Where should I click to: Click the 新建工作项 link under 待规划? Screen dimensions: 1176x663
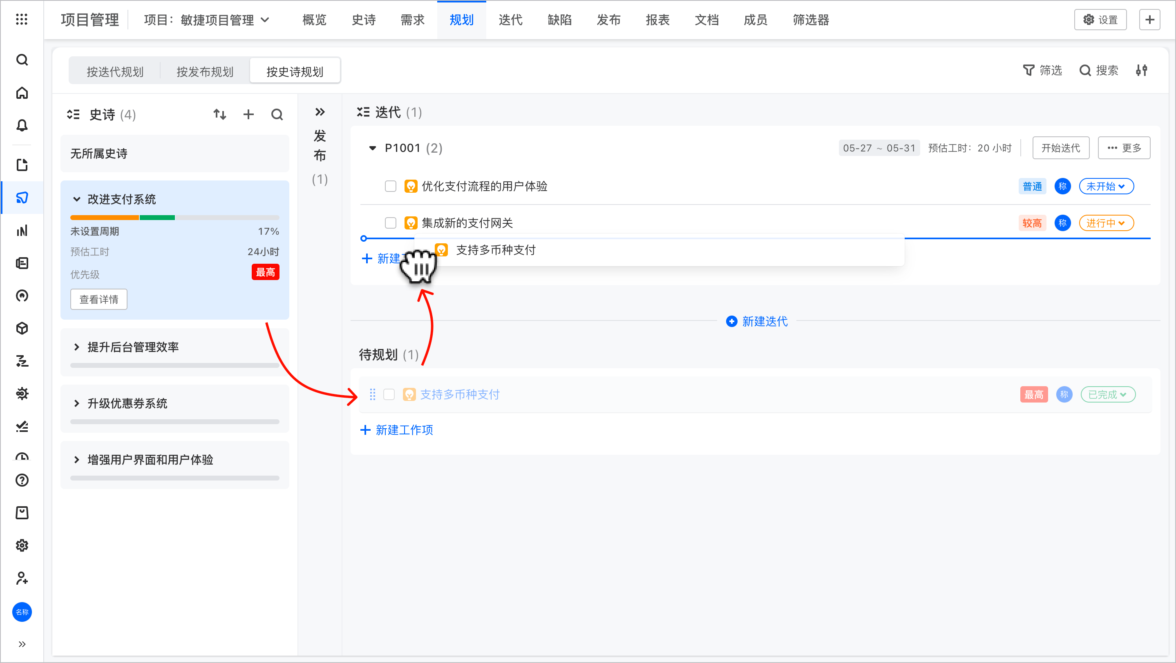(x=397, y=430)
